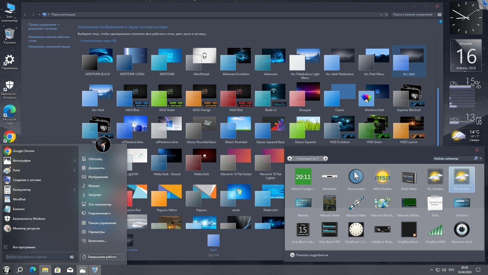Click the Color swatch below themes
Image resolution: width=488 pixels, height=275 pixels.
pos(213,241)
